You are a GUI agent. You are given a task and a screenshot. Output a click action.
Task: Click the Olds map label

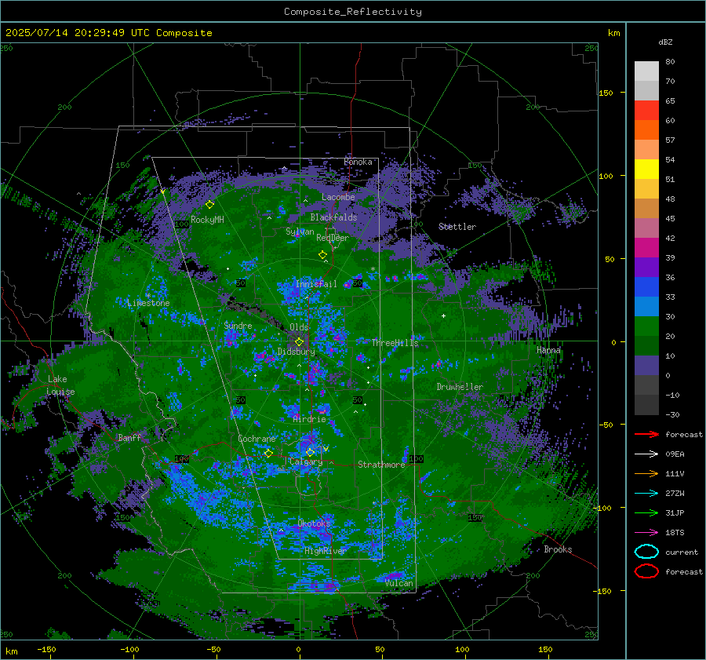(x=299, y=327)
